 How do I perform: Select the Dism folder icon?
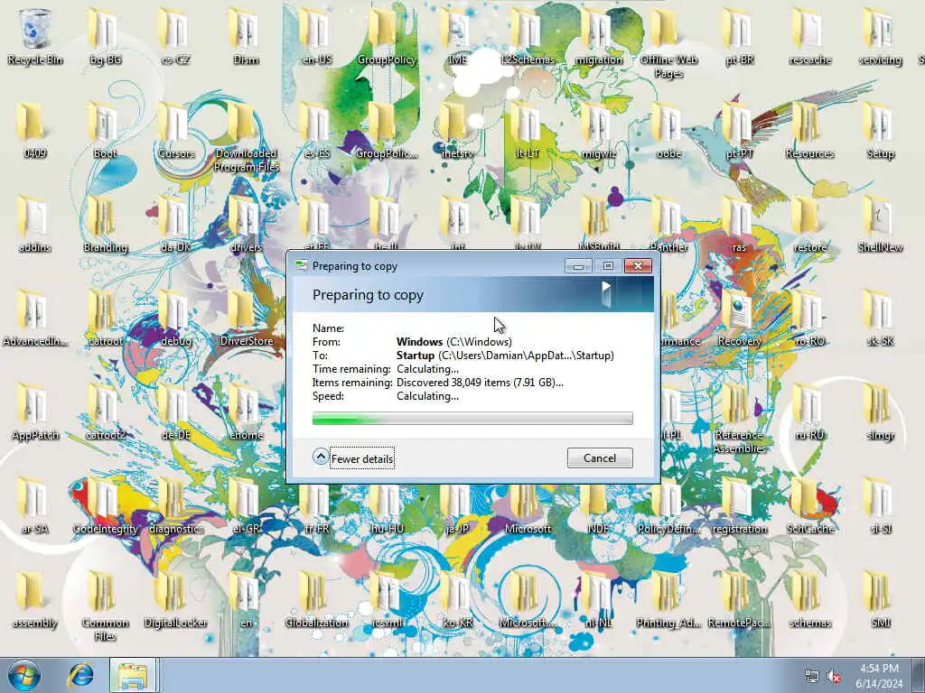pyautogui.click(x=246, y=36)
